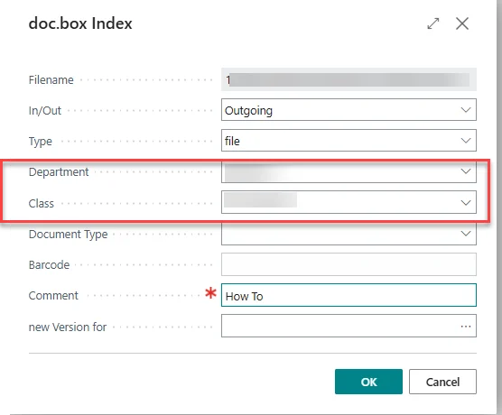This screenshot has width=502, height=415.
Task: Close the doc.box Index dialog
Action: pyautogui.click(x=462, y=23)
